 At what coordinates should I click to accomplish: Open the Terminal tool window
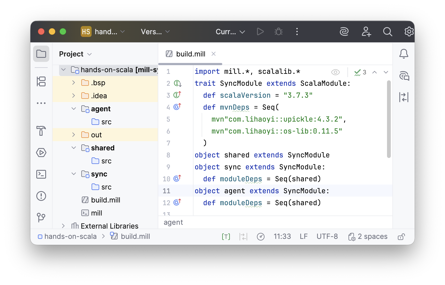(41, 174)
